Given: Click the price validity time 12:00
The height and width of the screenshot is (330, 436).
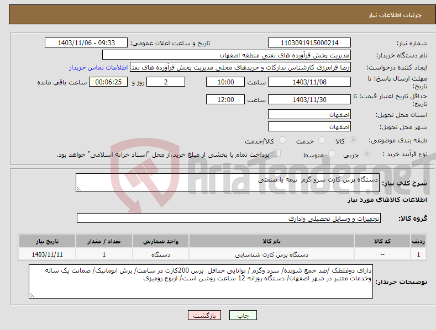Looking at the screenshot, I should tap(225, 99).
